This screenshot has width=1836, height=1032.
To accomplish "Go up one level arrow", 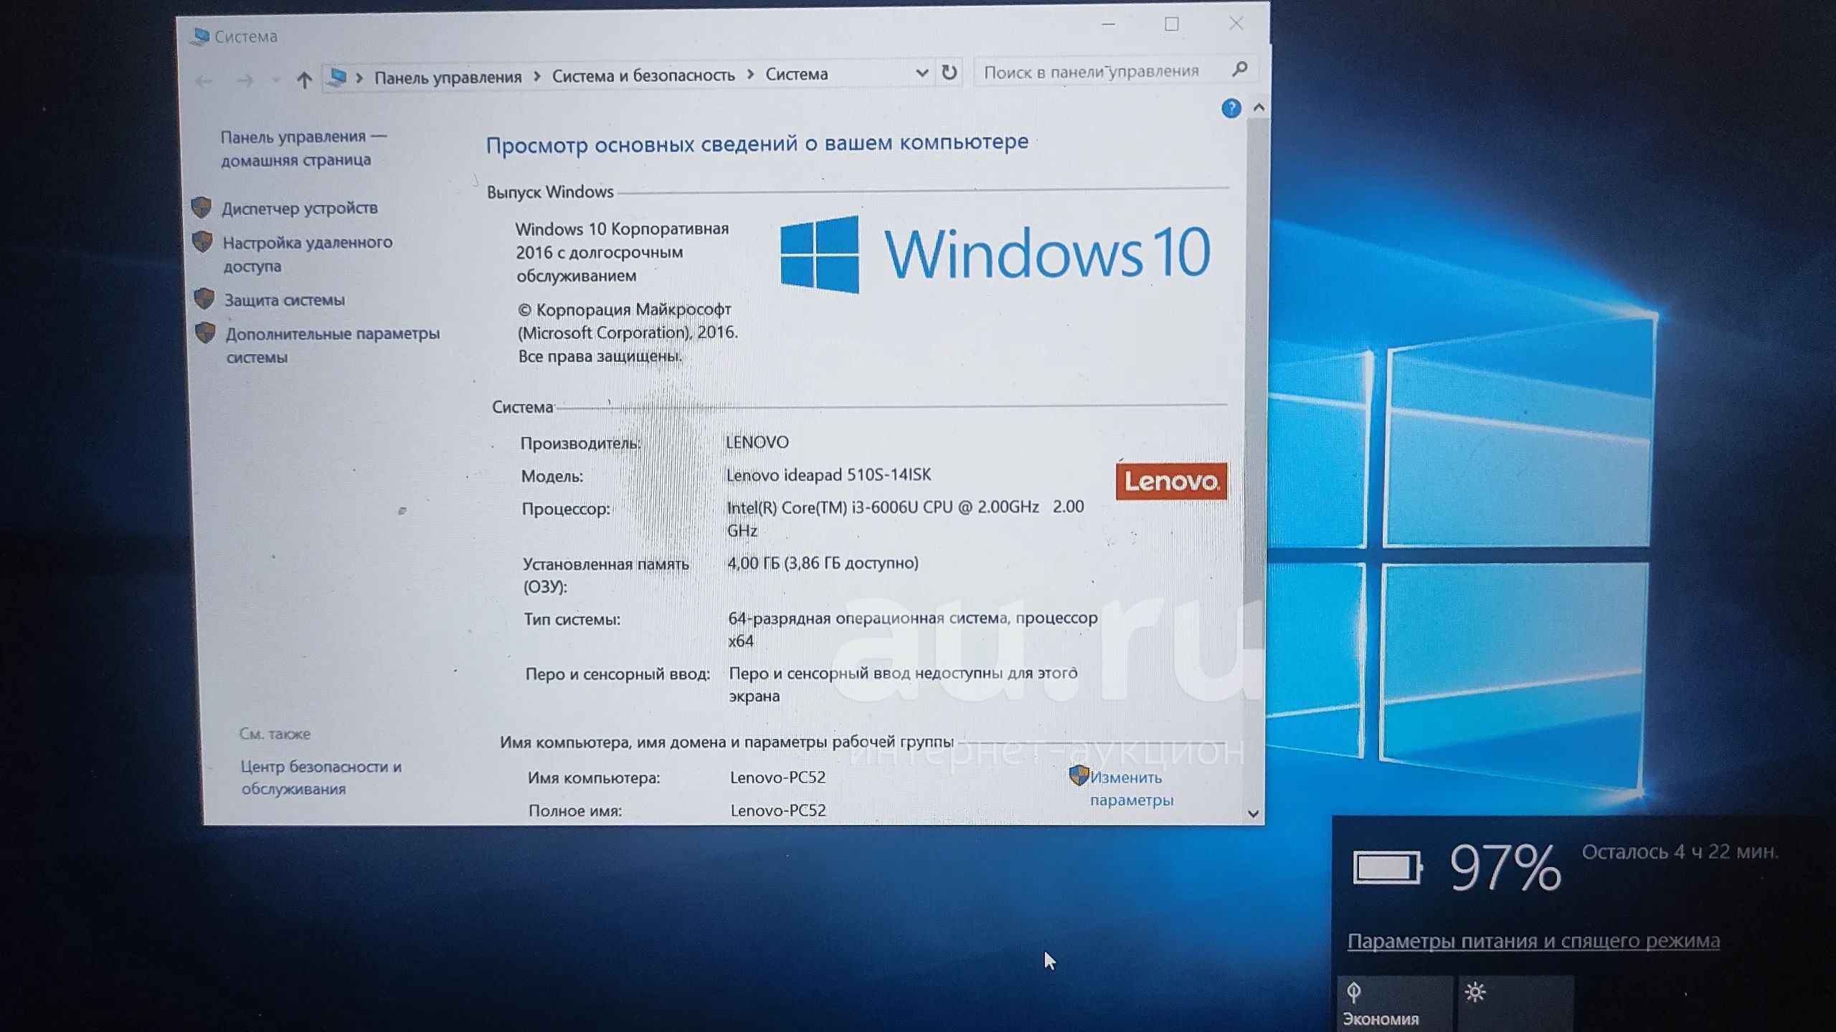I will tap(304, 80).
